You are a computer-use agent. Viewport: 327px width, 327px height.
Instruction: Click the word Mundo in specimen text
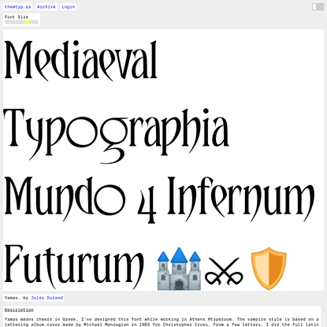pos(65,199)
